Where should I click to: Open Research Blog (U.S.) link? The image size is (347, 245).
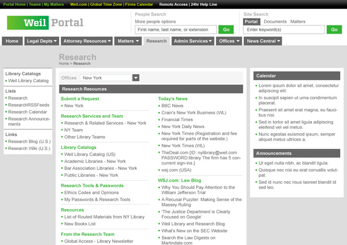pyautogui.click(x=29, y=141)
